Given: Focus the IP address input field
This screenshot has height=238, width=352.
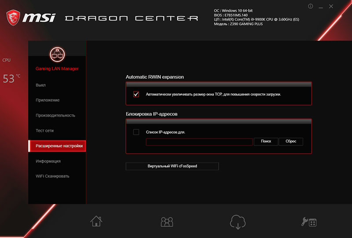Looking at the screenshot, I should 199,142.
